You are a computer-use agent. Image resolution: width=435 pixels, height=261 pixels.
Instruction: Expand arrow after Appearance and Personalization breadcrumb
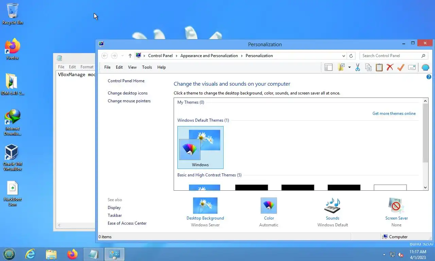point(242,56)
